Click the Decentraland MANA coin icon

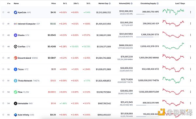tap(15, 58)
